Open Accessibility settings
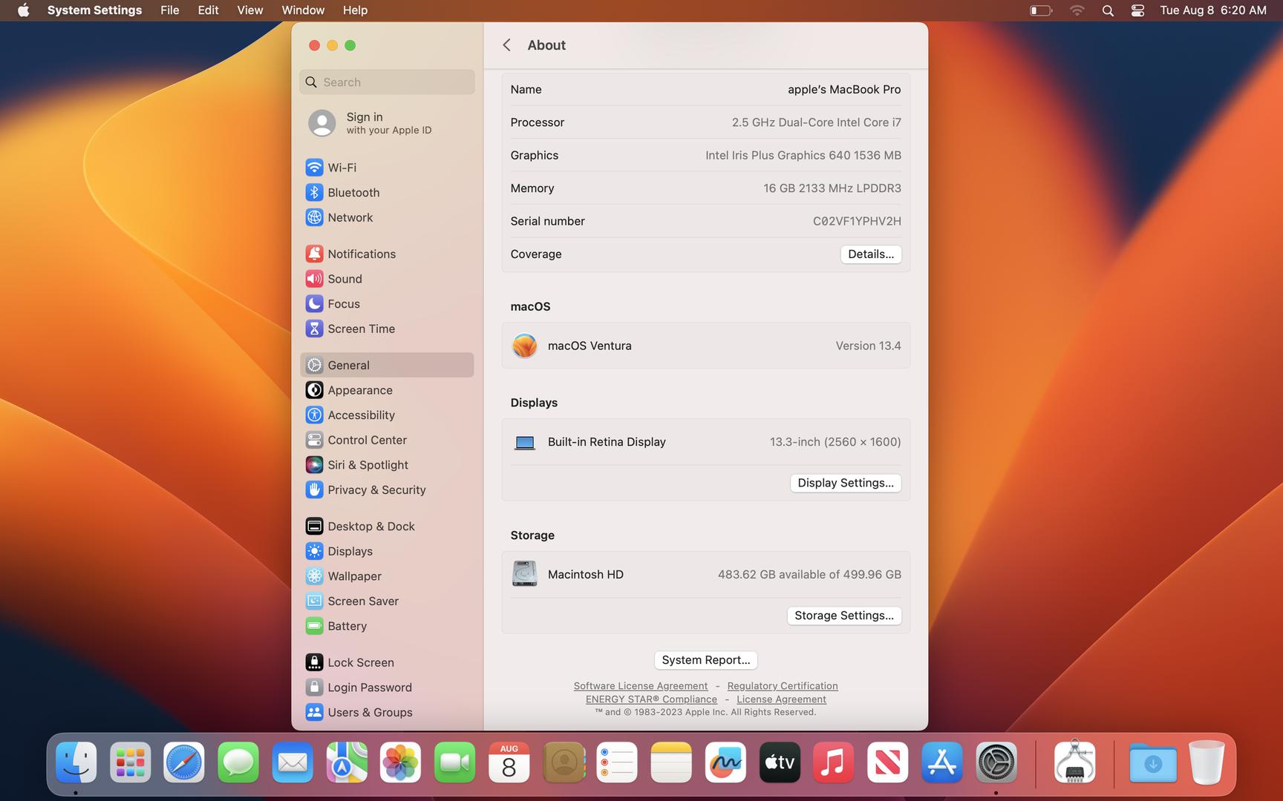 pyautogui.click(x=386, y=415)
